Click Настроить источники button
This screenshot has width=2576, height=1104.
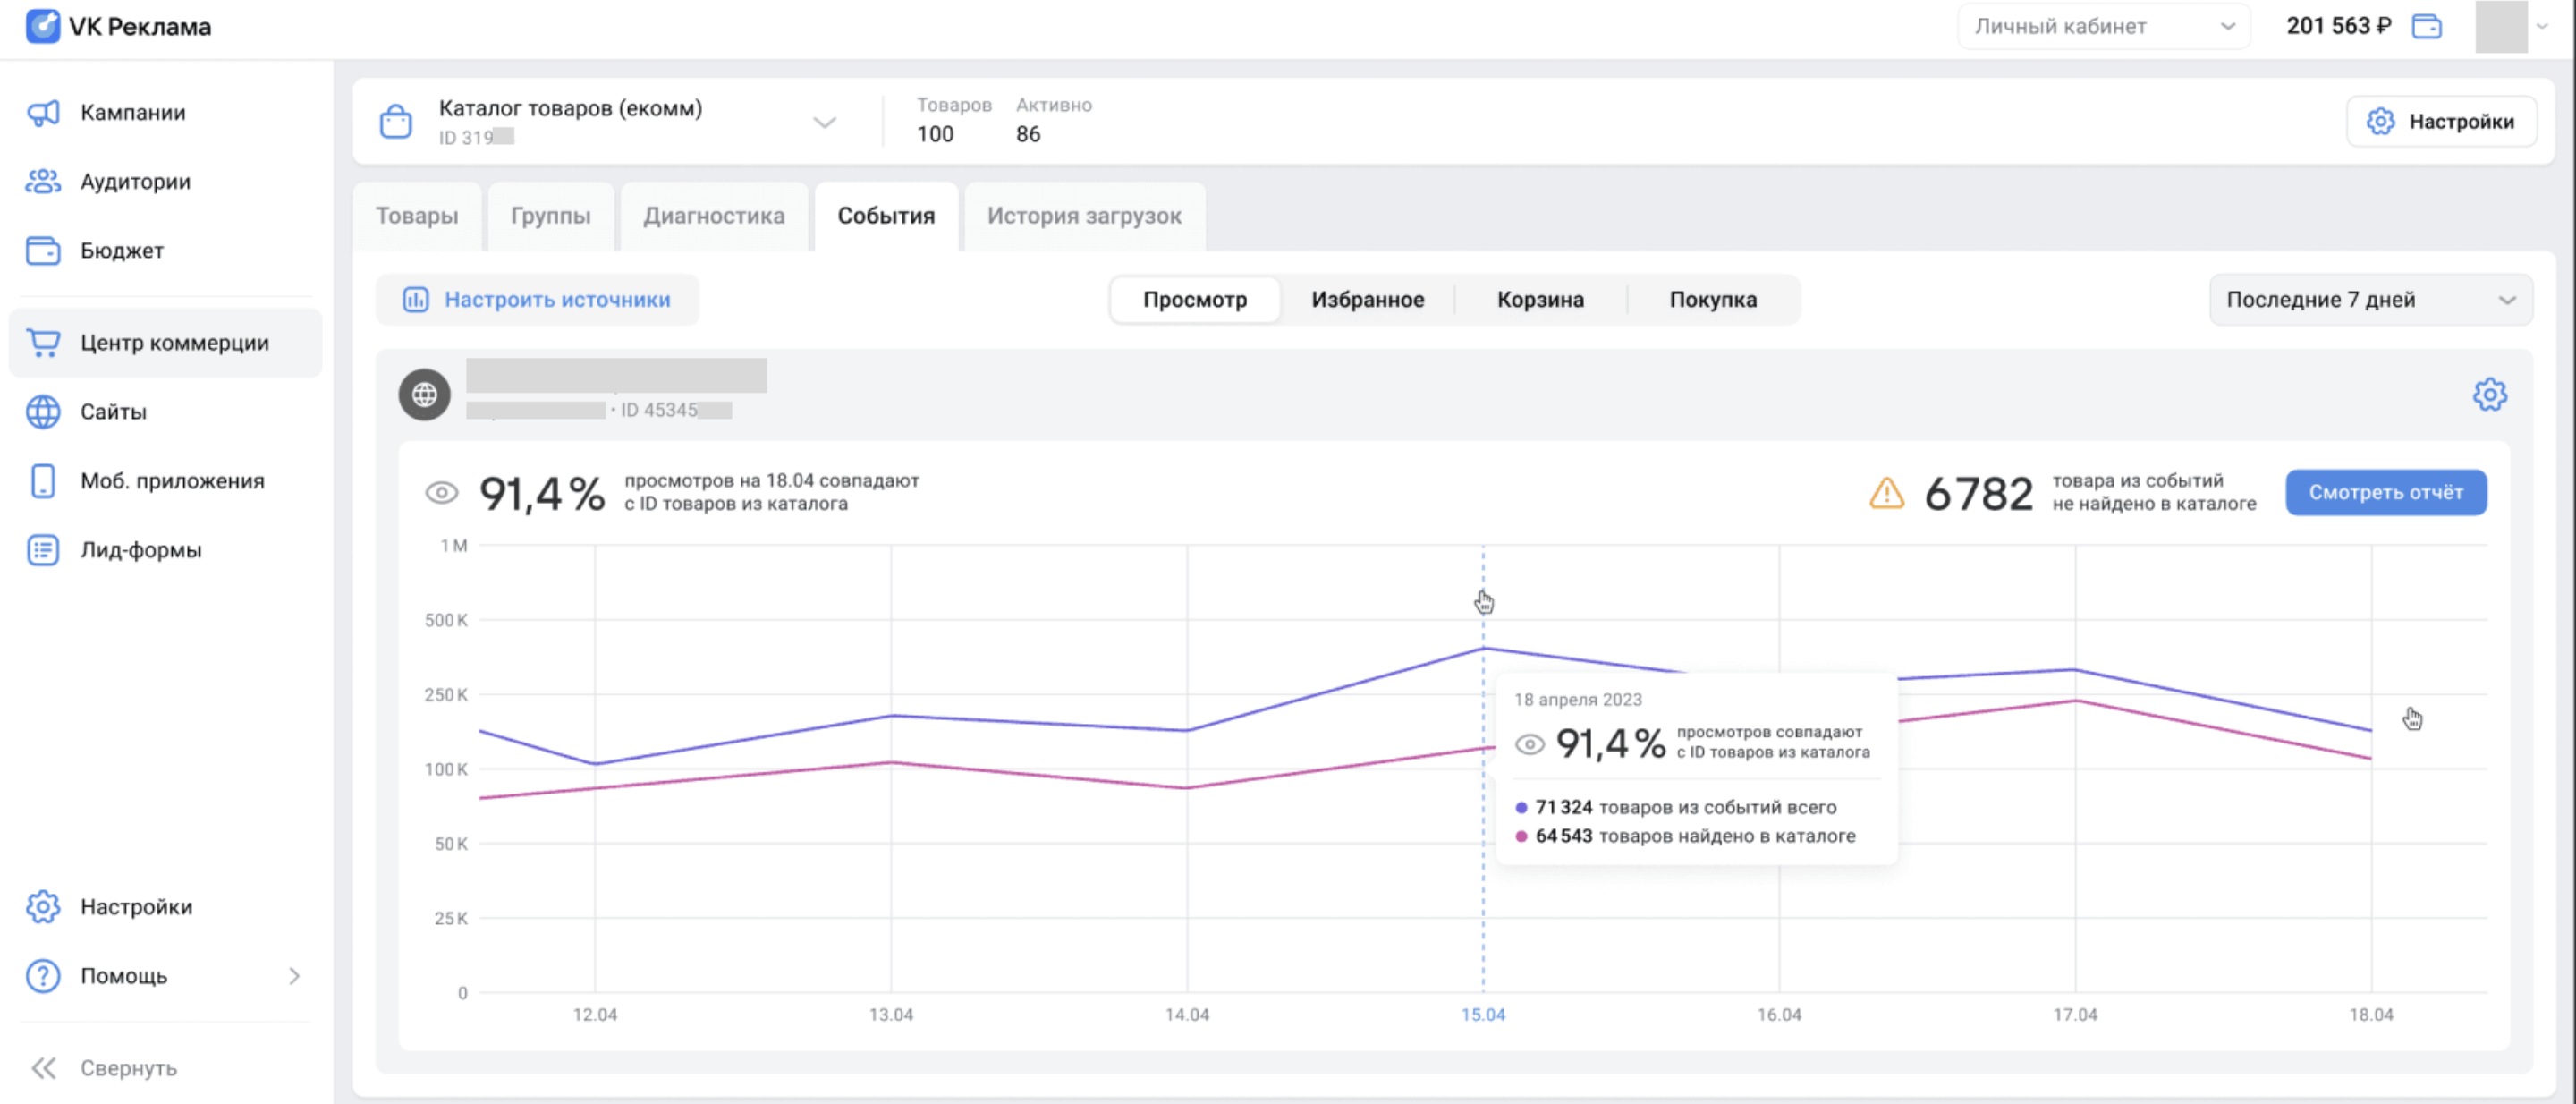coord(537,299)
